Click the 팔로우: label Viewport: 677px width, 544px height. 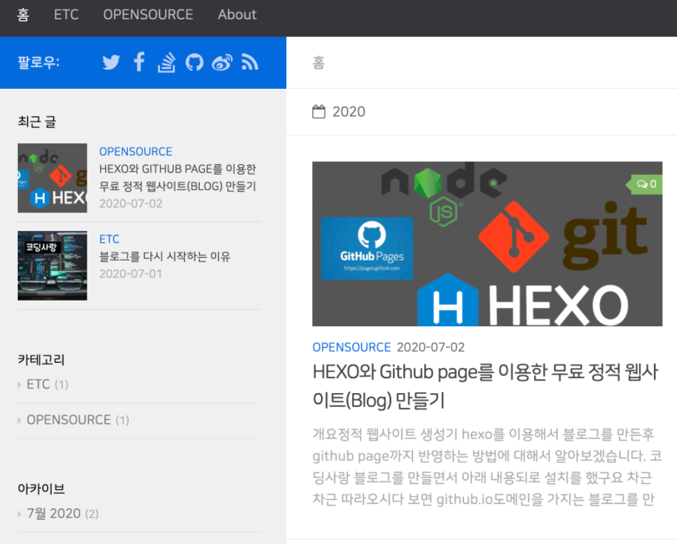(38, 63)
